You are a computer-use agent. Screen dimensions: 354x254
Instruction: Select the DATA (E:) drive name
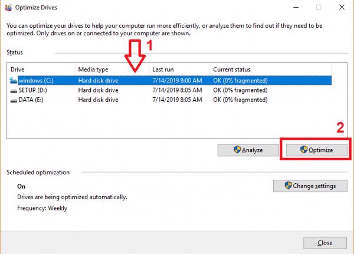33,100
